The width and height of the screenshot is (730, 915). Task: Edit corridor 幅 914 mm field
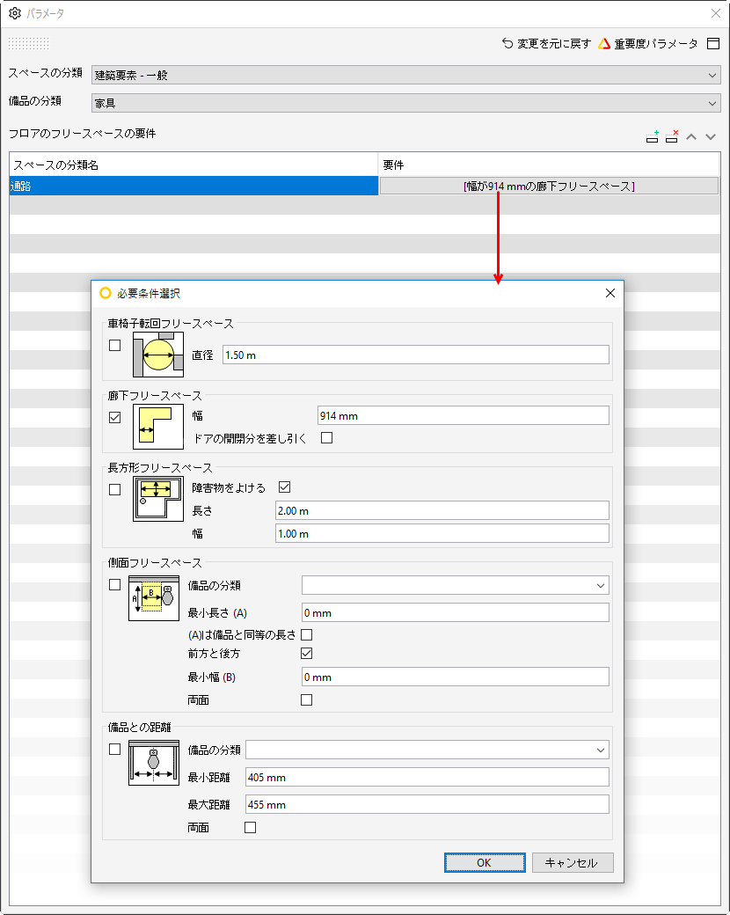[464, 415]
